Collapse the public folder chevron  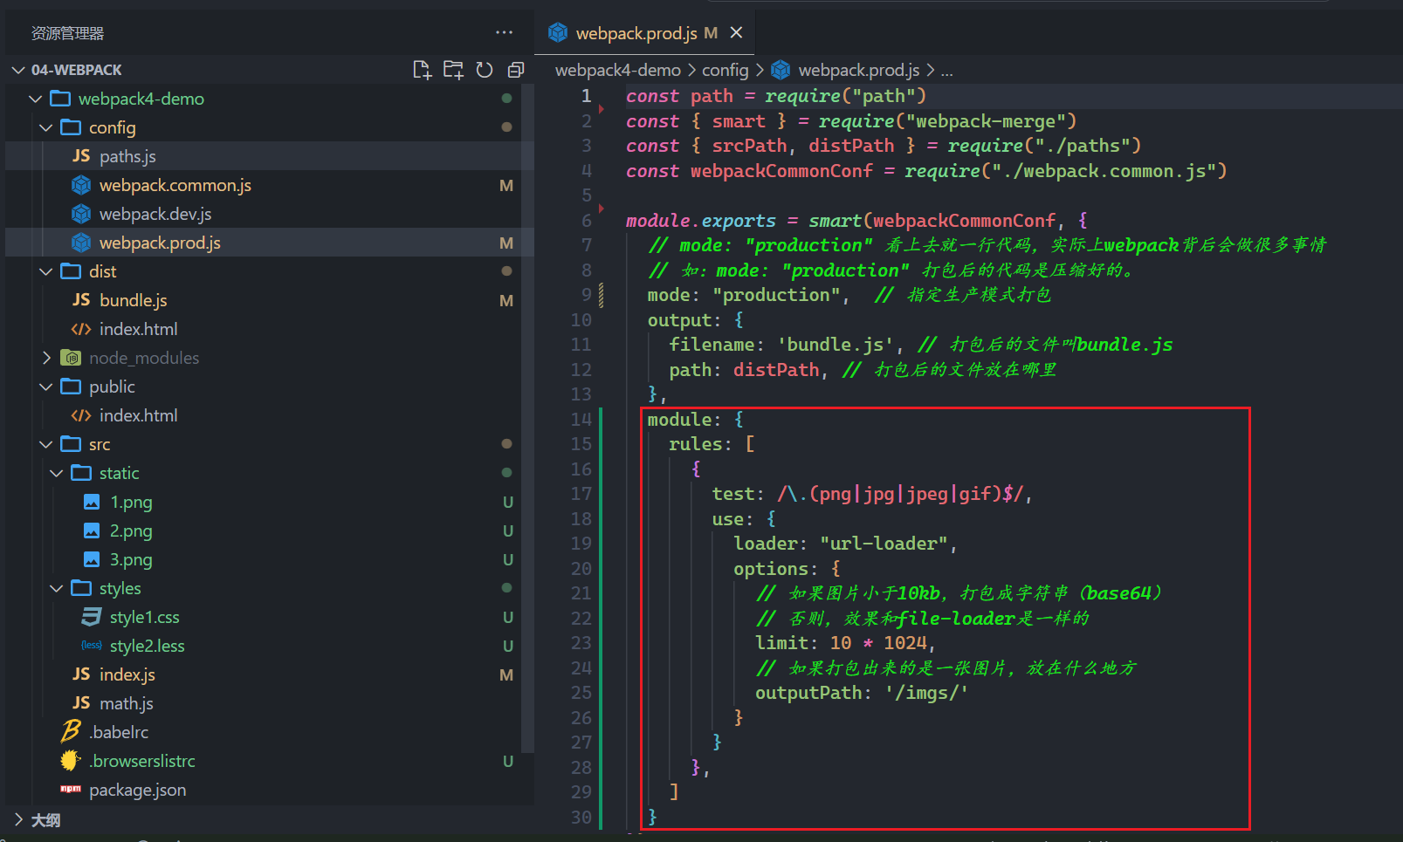pos(46,387)
